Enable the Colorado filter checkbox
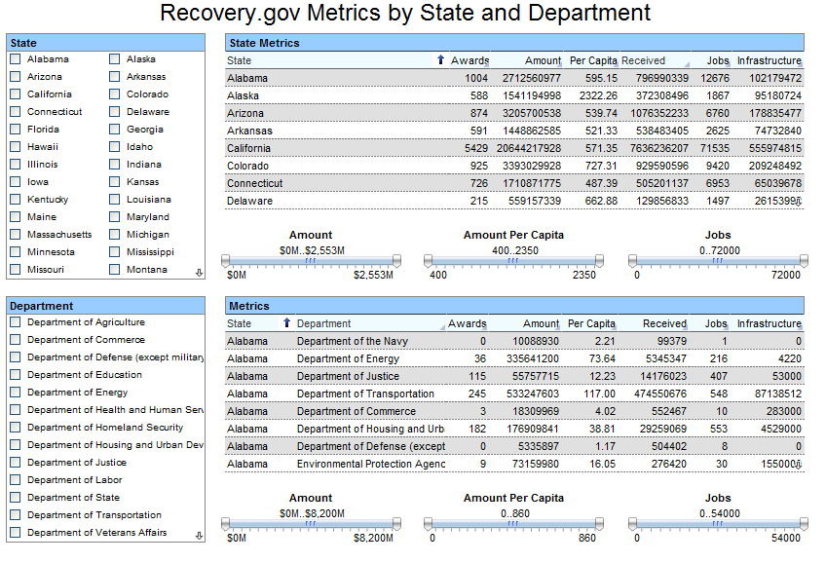The height and width of the screenshot is (563, 826). 114,94
